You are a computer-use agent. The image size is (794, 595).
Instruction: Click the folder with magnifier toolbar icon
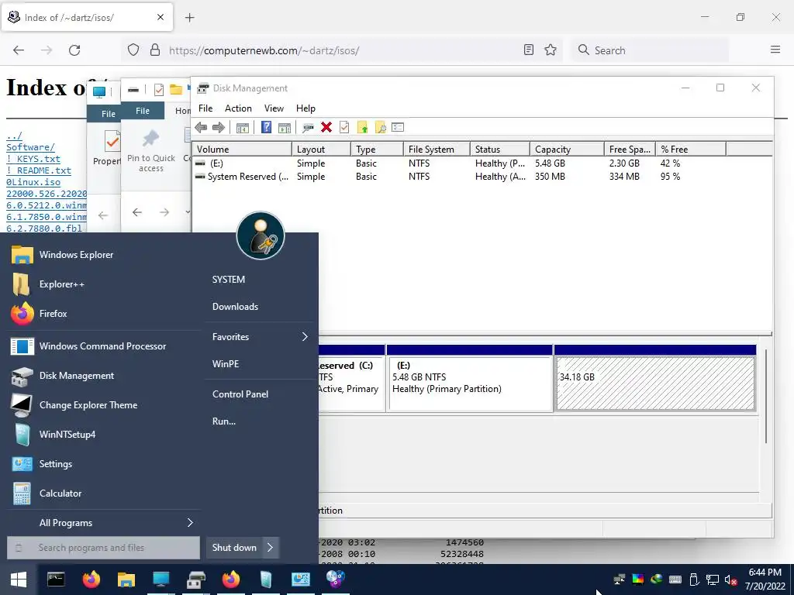[380, 128]
